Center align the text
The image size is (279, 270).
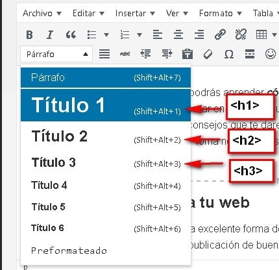(178, 34)
